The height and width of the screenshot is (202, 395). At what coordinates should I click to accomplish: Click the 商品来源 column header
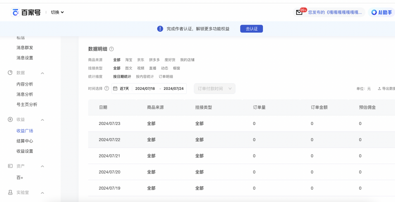point(156,107)
